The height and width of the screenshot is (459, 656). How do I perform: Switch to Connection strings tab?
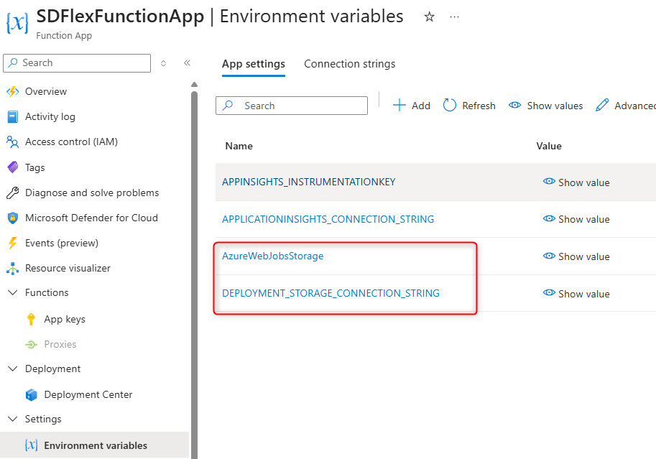[x=349, y=64]
